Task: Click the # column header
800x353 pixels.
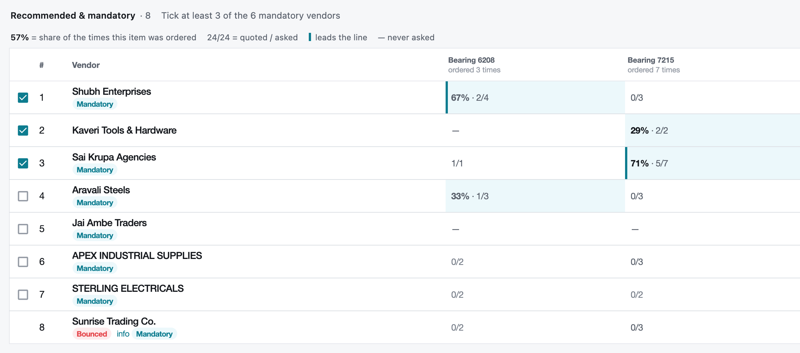Action: click(41, 65)
